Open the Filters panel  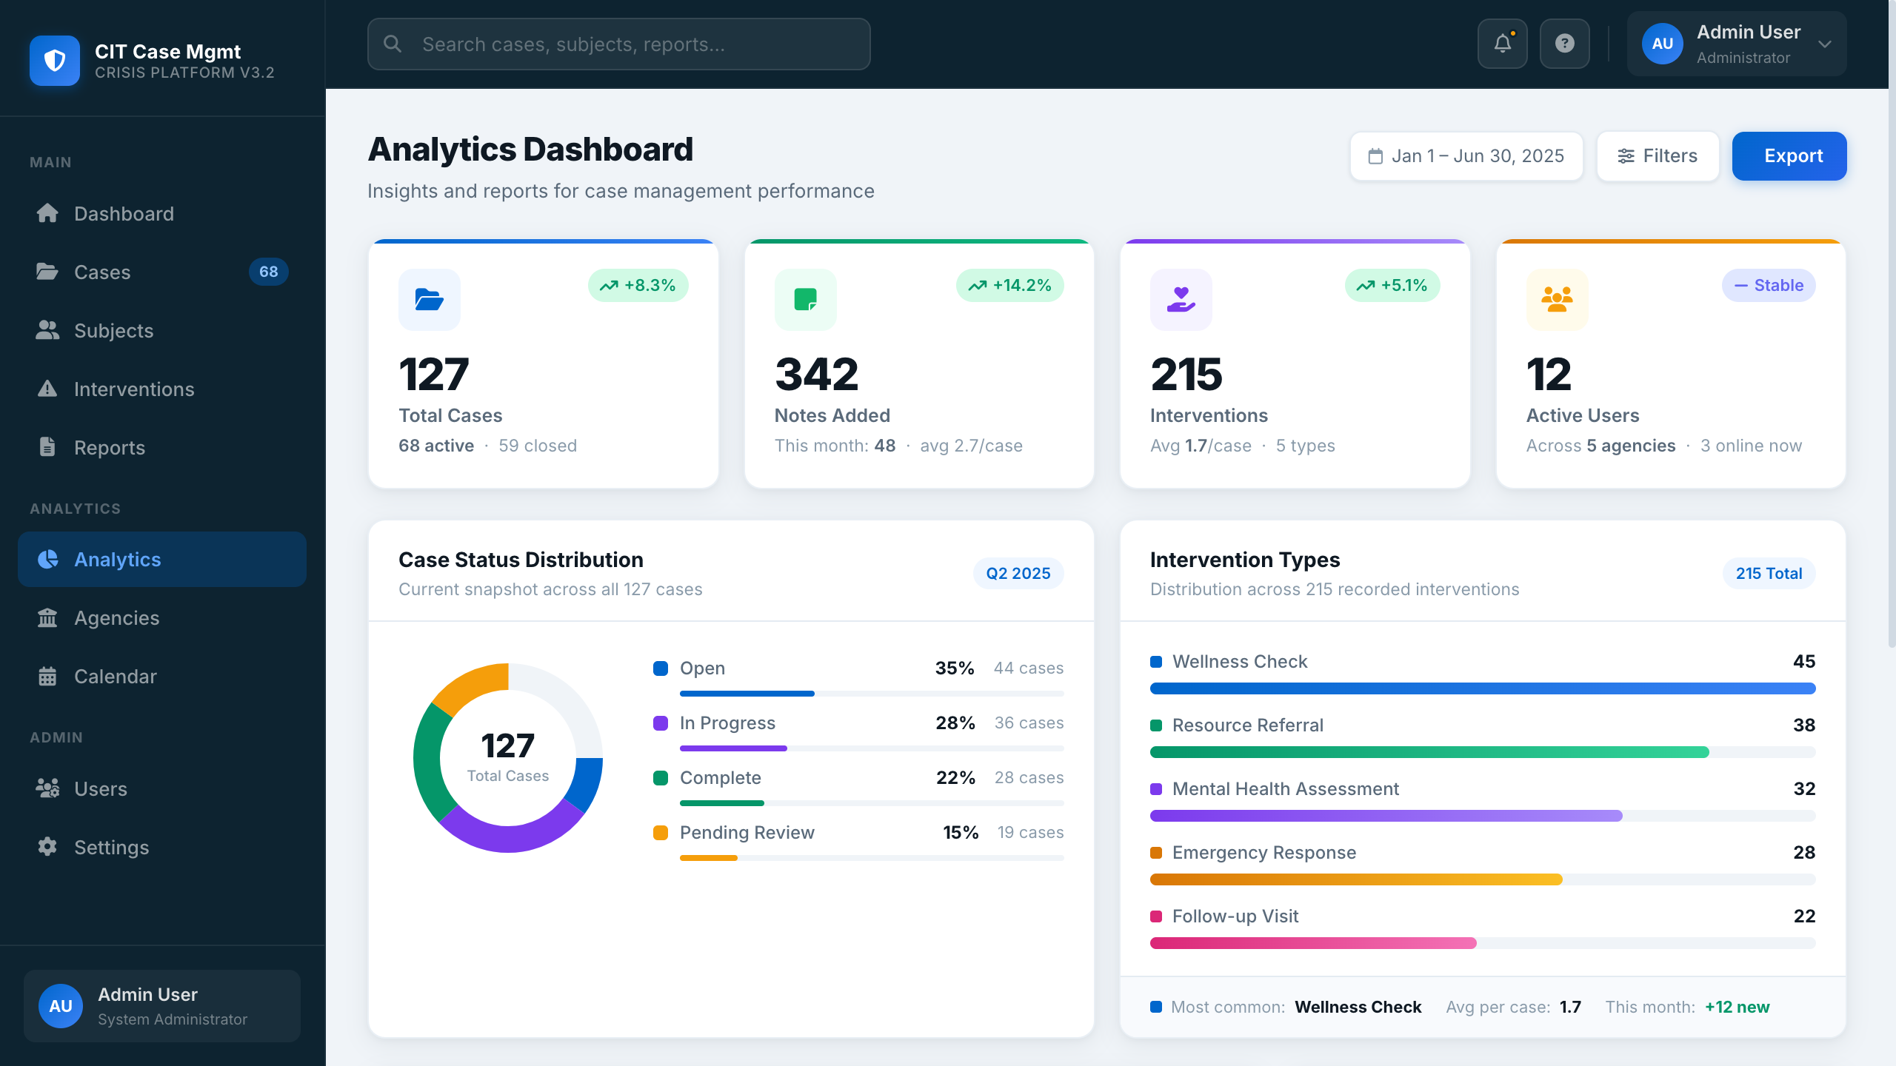click(1658, 155)
